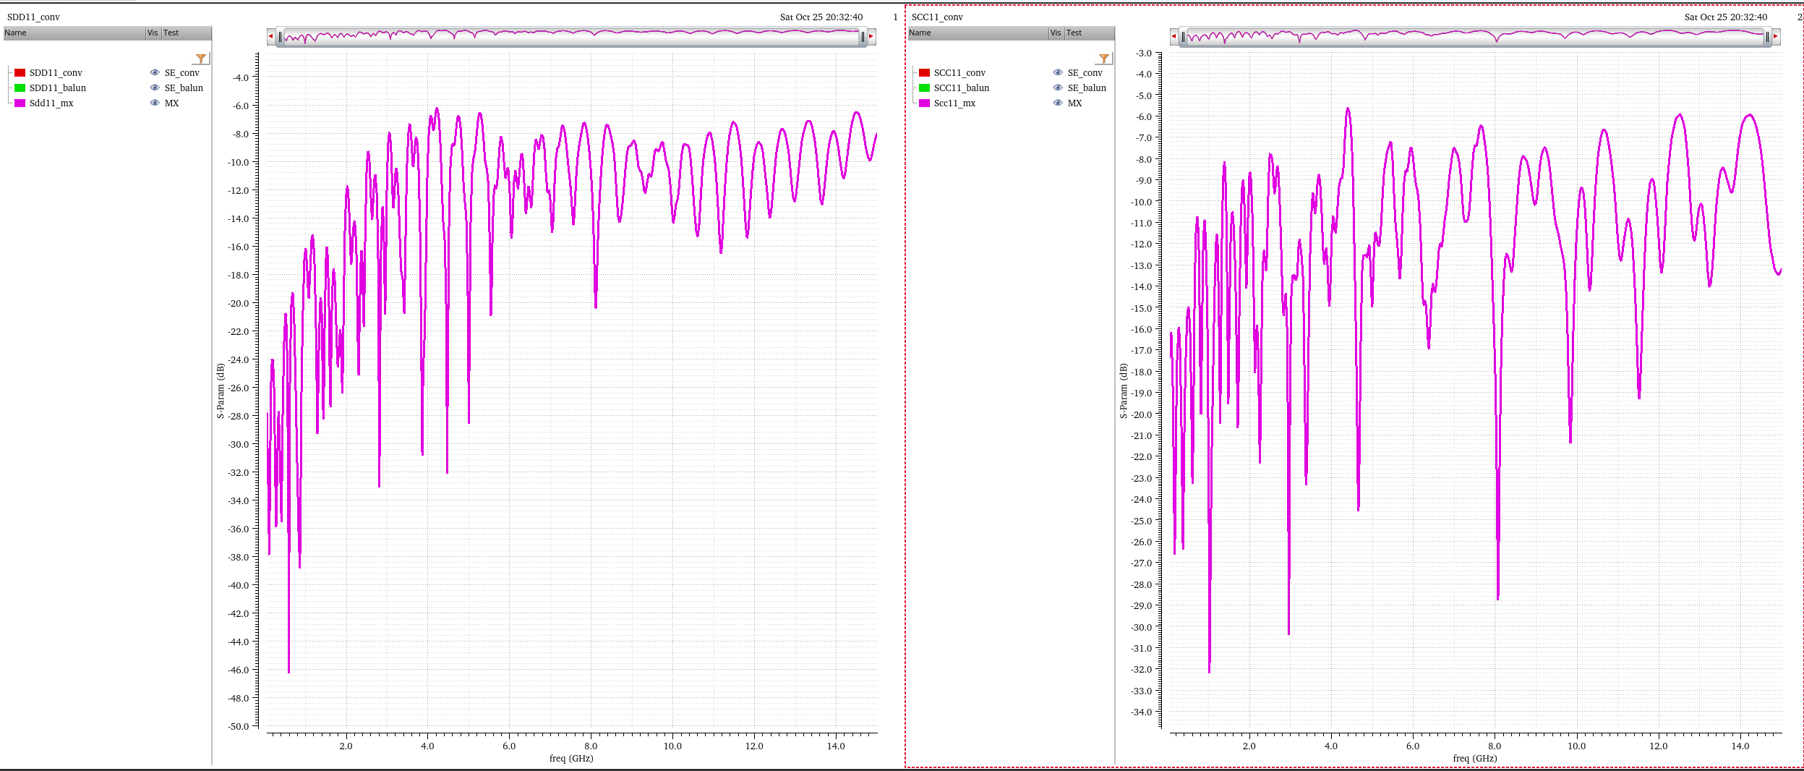This screenshot has height=771, width=1804.
Task: Click right grip handle of SCC11 zoom slider
Action: pyautogui.click(x=1766, y=37)
